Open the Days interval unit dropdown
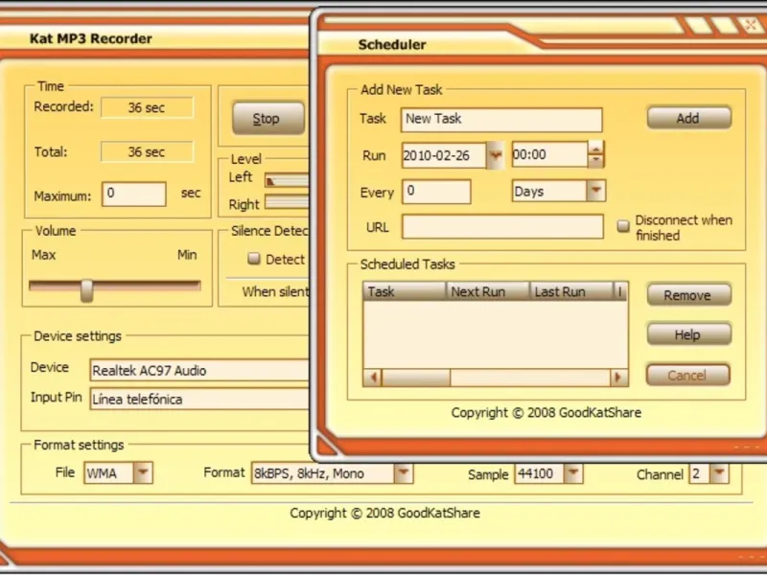 click(x=595, y=191)
